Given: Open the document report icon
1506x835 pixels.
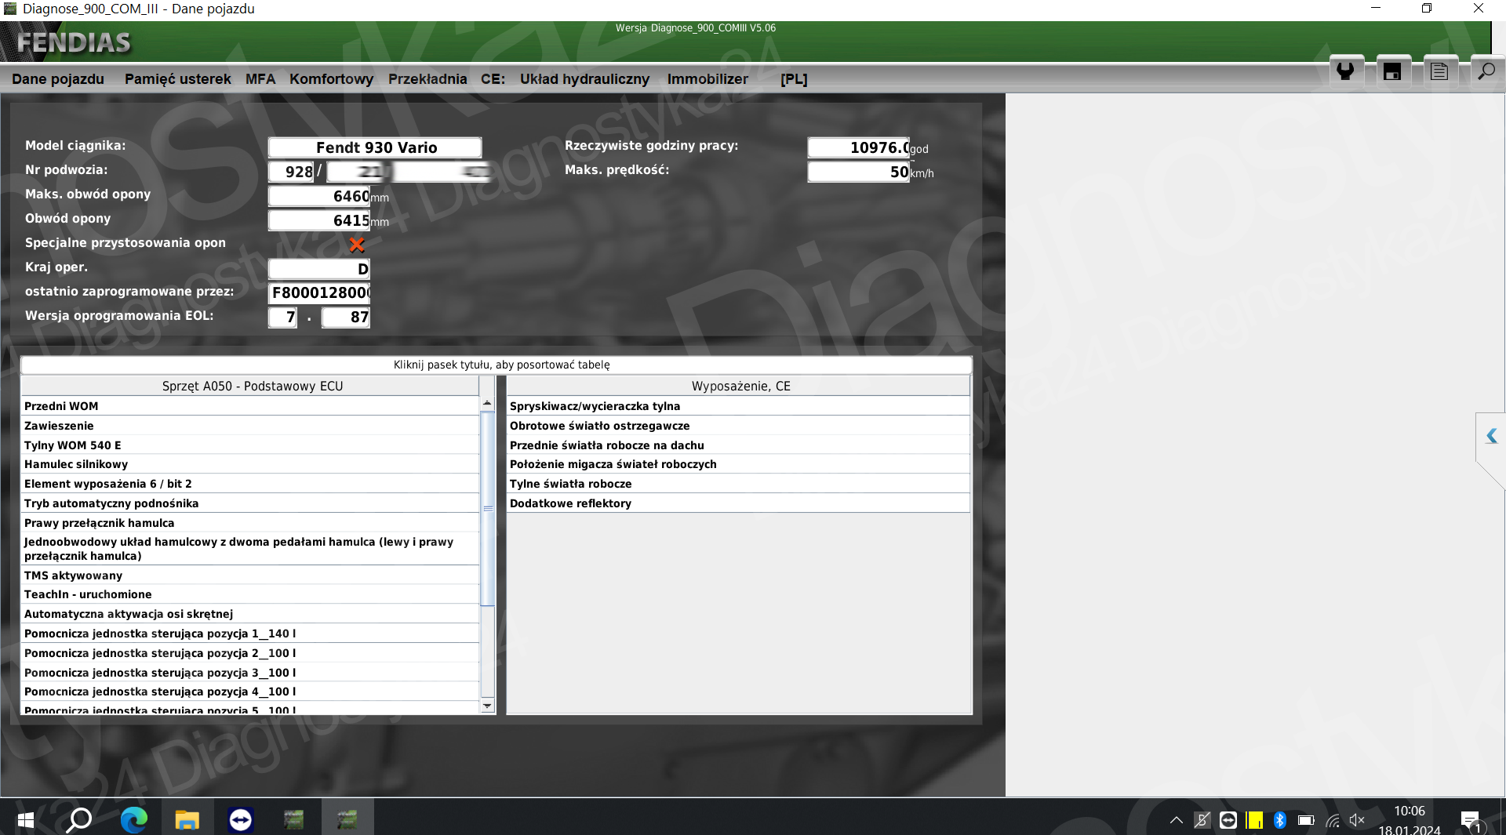Looking at the screenshot, I should [x=1439, y=71].
